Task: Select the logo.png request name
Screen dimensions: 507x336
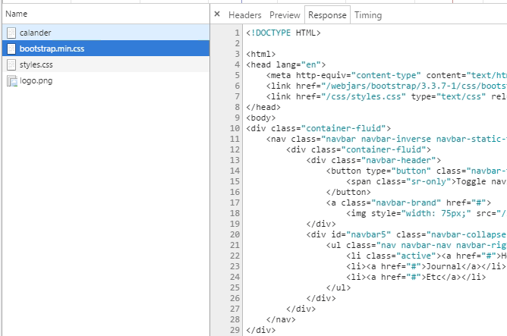Action: tap(36, 80)
